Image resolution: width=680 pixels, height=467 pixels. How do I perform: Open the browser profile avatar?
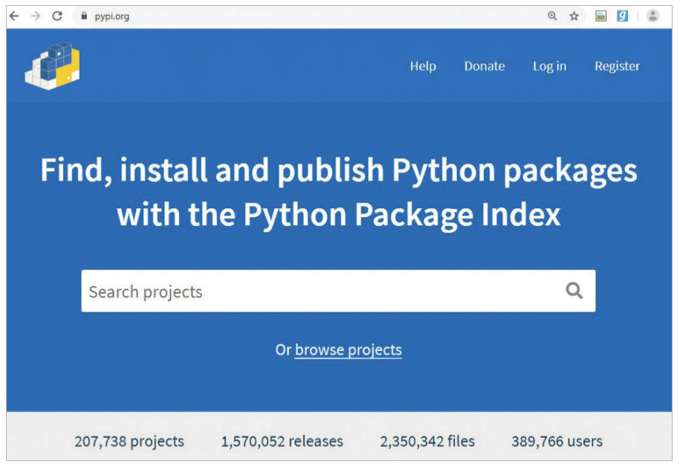coord(653,16)
